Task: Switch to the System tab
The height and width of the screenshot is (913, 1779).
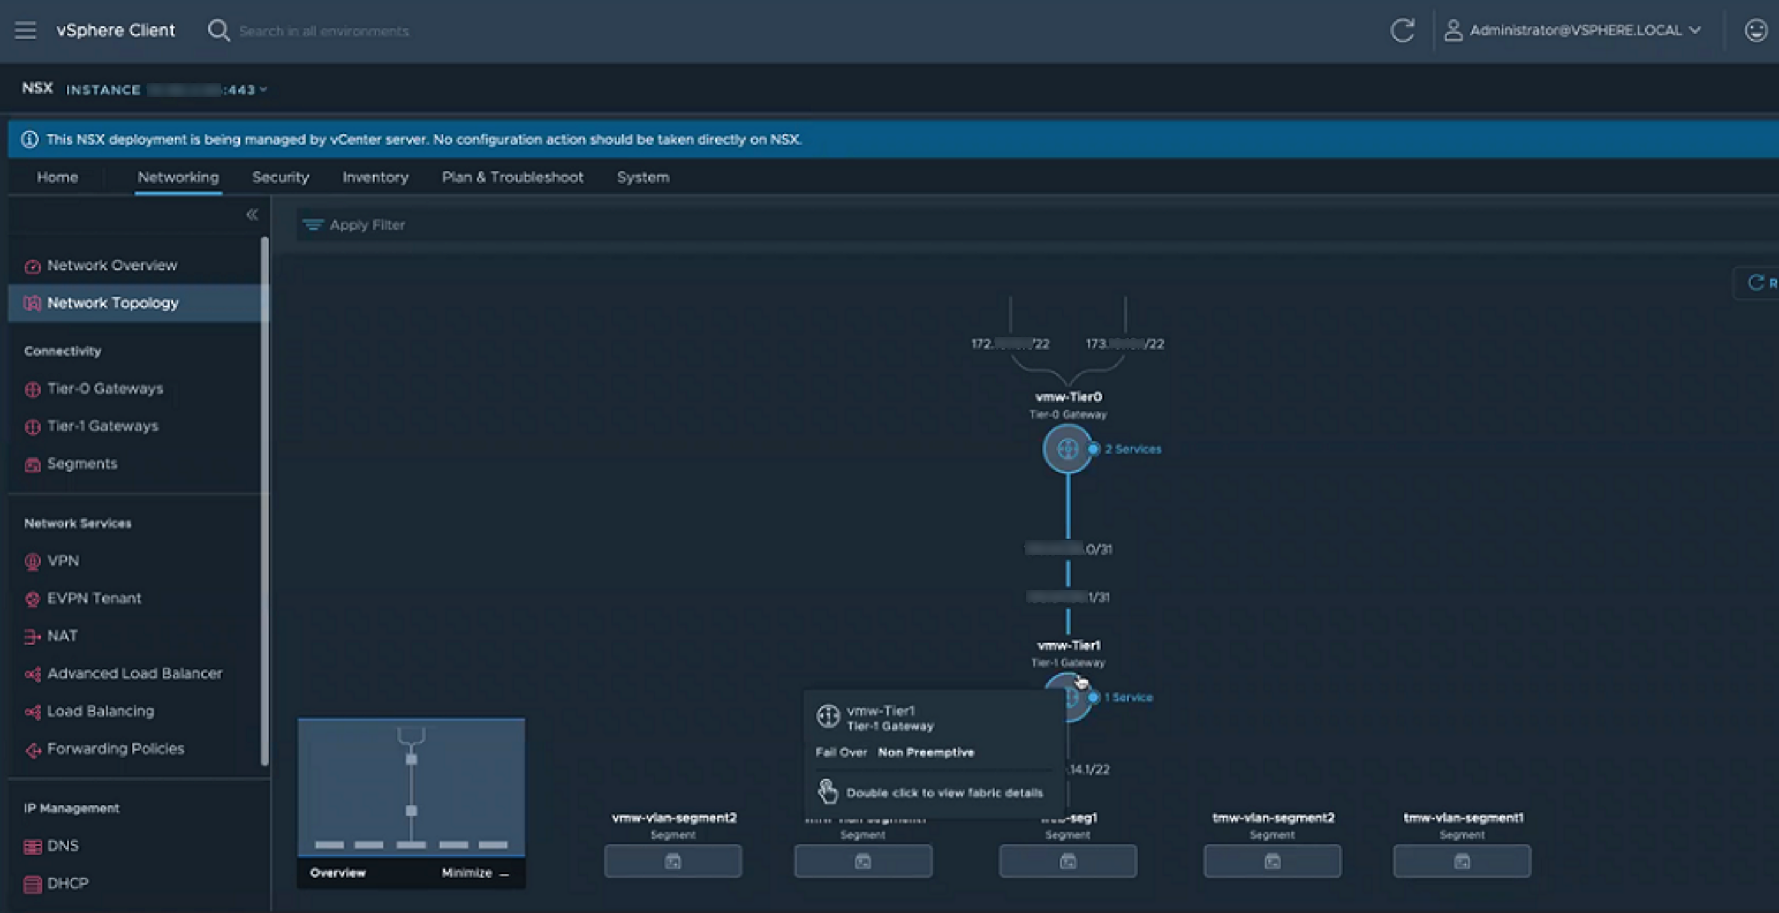Action: click(643, 177)
